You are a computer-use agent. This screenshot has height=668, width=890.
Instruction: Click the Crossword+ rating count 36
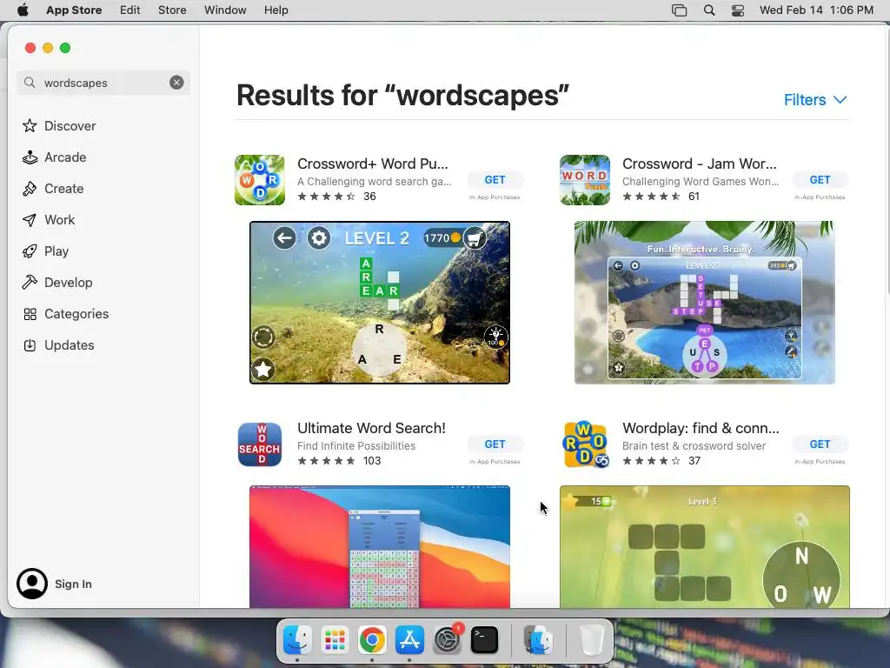[x=369, y=197]
